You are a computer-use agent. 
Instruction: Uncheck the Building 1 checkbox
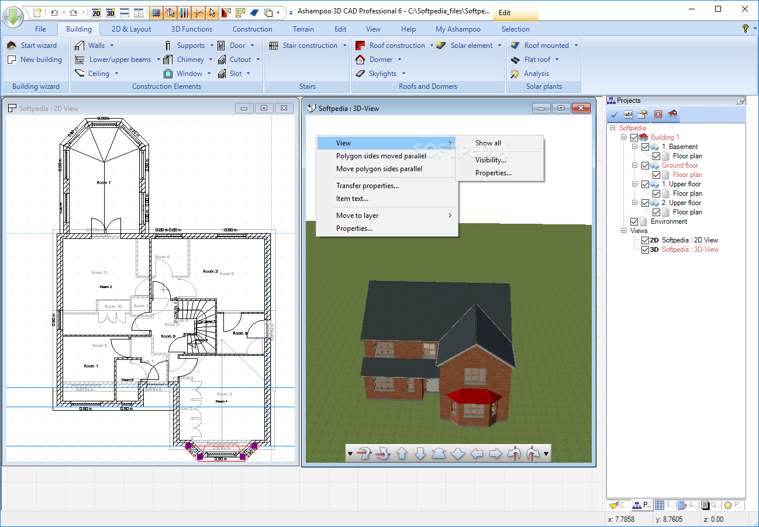coord(634,137)
